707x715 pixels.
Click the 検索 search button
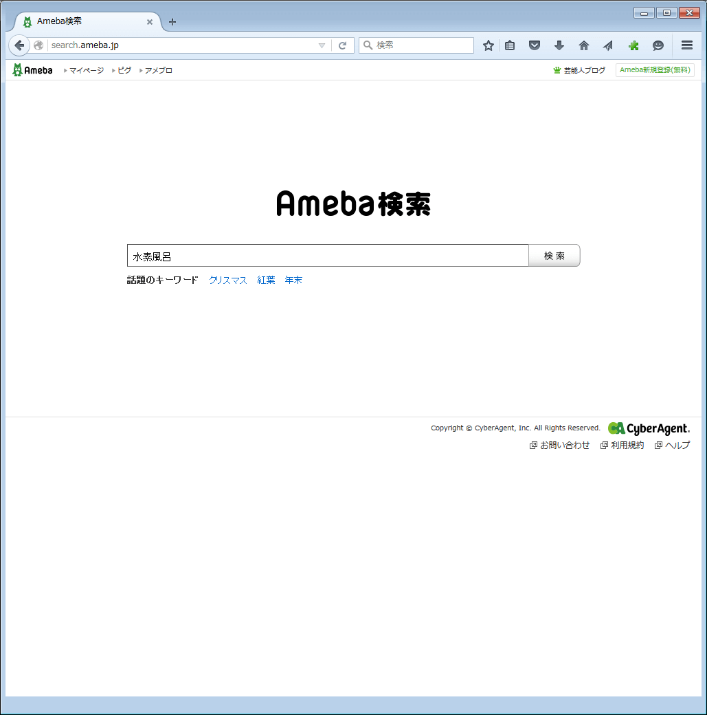pos(554,255)
